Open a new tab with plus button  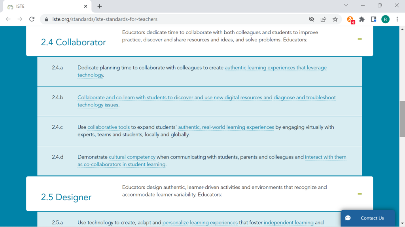tap(100, 6)
